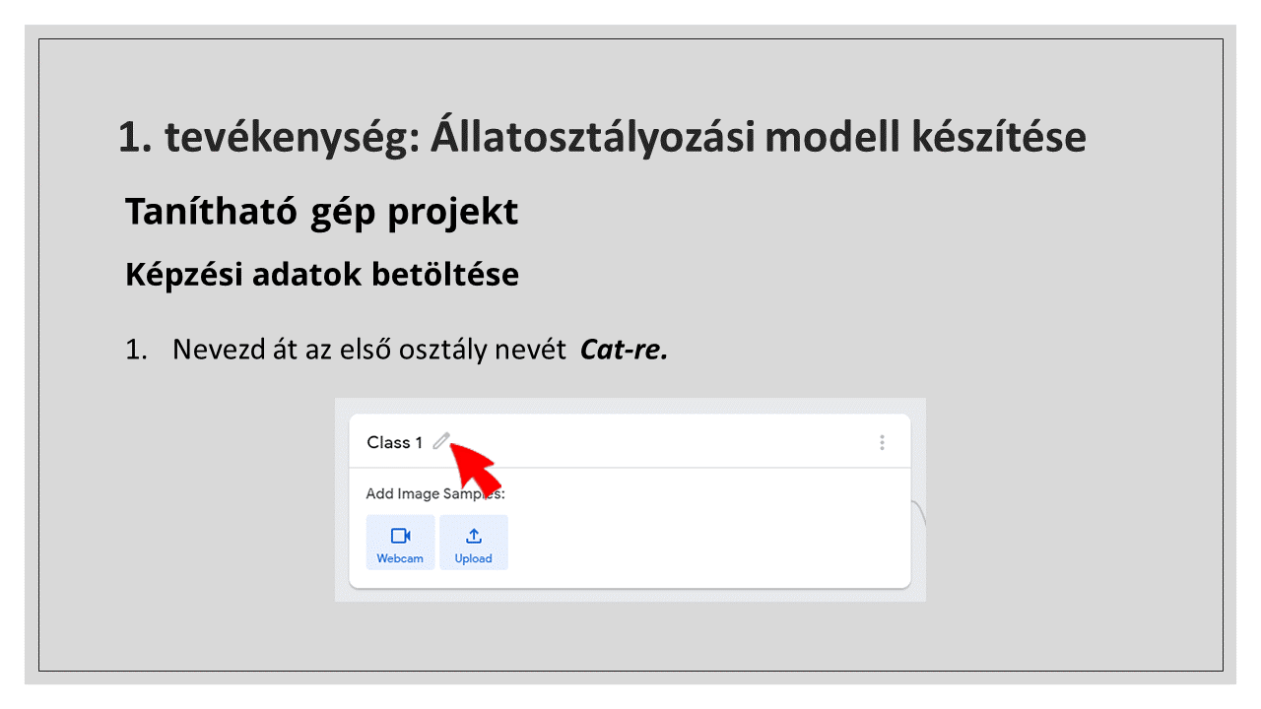Screen dimensions: 1261x709
Task: Click the 'Class 1' name label
Action: [x=394, y=442]
